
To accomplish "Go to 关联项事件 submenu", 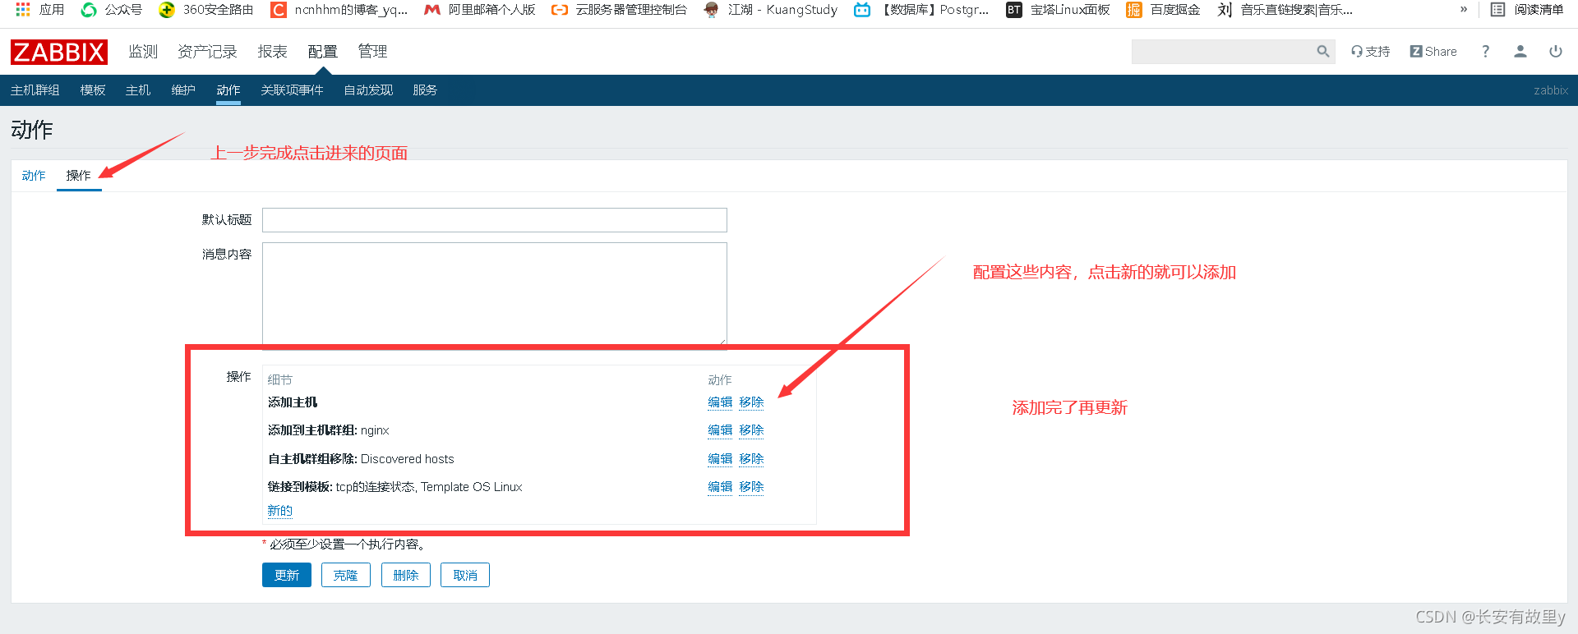I will tap(292, 90).
